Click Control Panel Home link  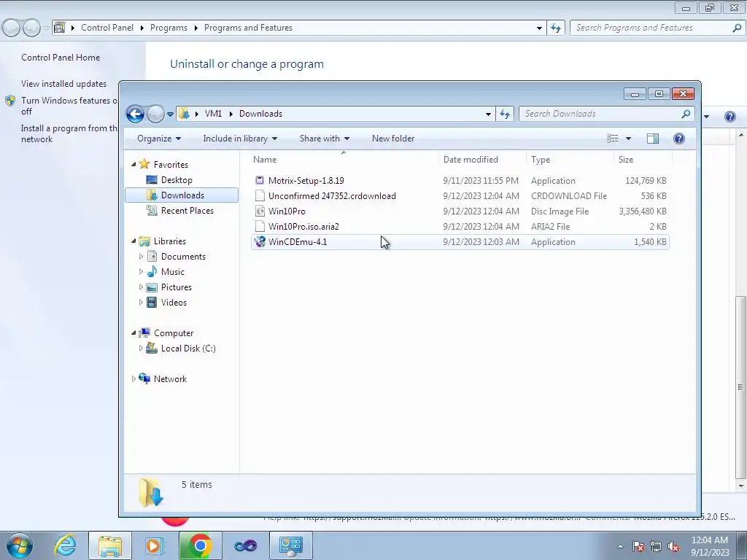click(61, 58)
